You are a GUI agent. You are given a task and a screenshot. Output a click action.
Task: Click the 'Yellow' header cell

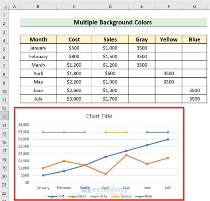168,39
